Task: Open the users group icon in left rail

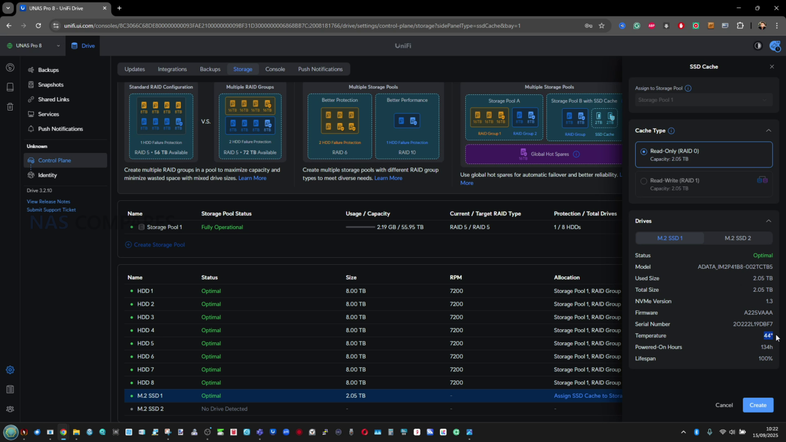Action: tap(10, 409)
